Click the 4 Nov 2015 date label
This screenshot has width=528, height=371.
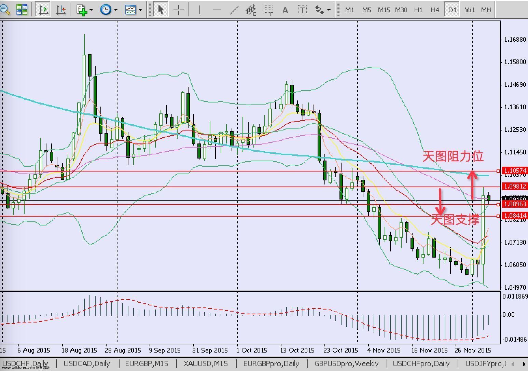[x=384, y=350]
